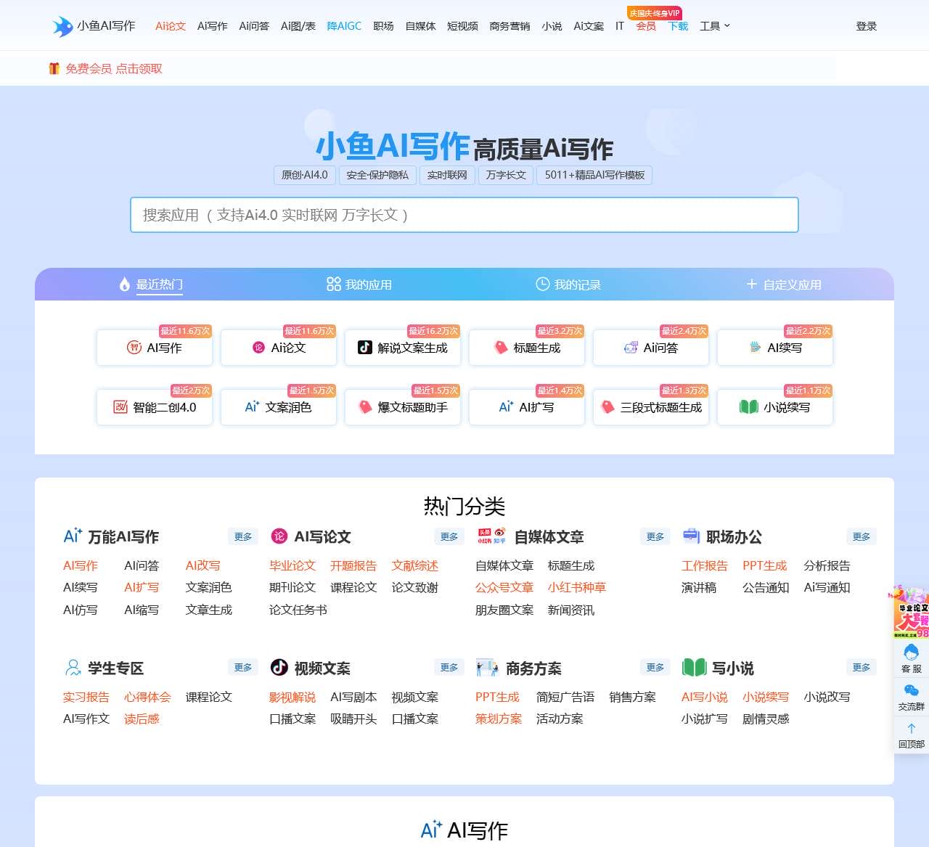
Task: Click the TikTok icon beside 视频文案 heading
Action: [x=279, y=668]
